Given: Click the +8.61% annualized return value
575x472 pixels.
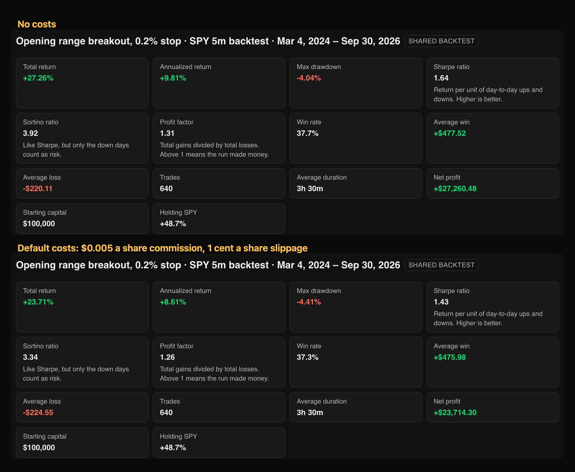Looking at the screenshot, I should coord(173,302).
